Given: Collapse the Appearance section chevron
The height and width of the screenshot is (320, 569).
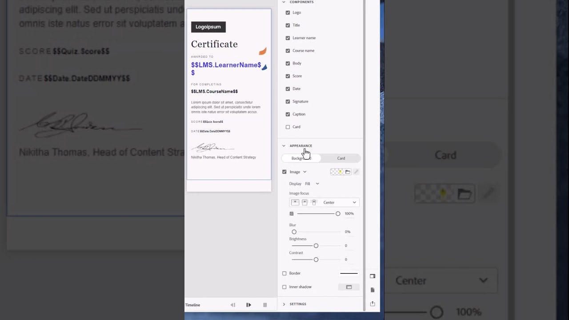Looking at the screenshot, I should click(x=284, y=146).
